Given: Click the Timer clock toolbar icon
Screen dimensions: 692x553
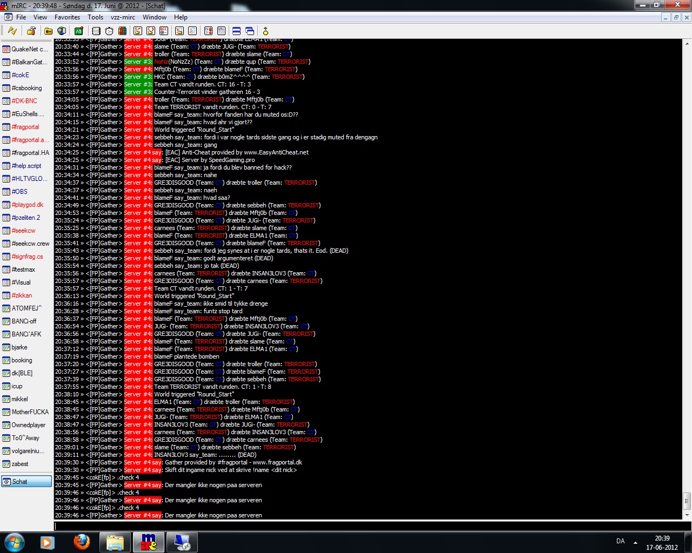Looking at the screenshot, I should point(109,31).
